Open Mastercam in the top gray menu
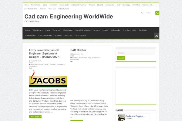This screenshot has height=121, width=182. 35,5
